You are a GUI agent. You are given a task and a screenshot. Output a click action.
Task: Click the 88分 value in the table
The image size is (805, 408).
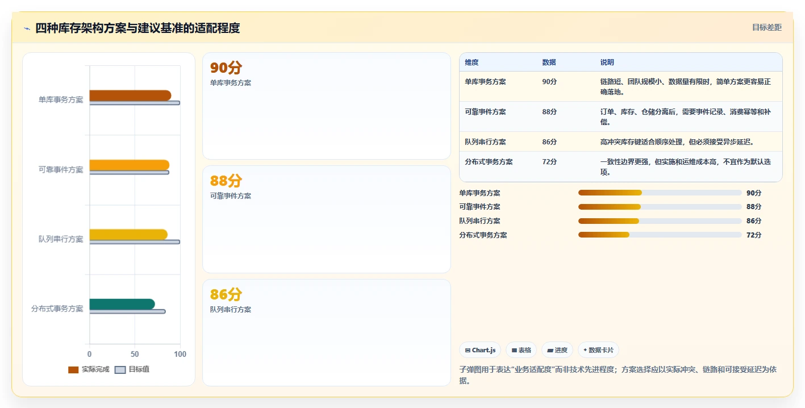(549, 112)
